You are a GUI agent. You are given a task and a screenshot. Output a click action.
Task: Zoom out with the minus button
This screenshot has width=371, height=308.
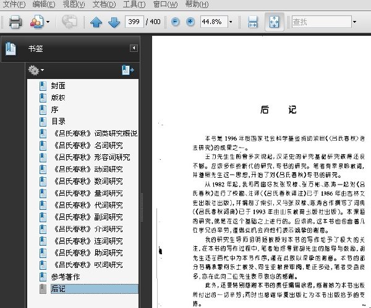click(x=176, y=22)
